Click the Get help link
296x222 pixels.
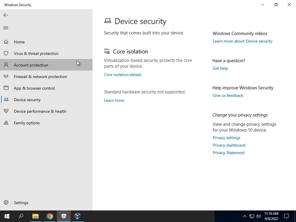click(x=220, y=68)
